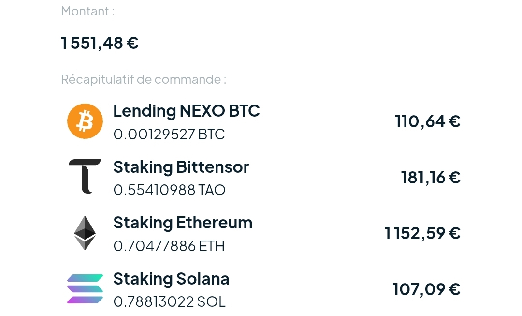
Task: Click the 0.00129527 BTC quantity
Action: [169, 135]
